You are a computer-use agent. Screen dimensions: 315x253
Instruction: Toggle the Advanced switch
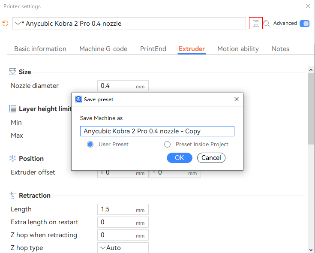coord(305,23)
